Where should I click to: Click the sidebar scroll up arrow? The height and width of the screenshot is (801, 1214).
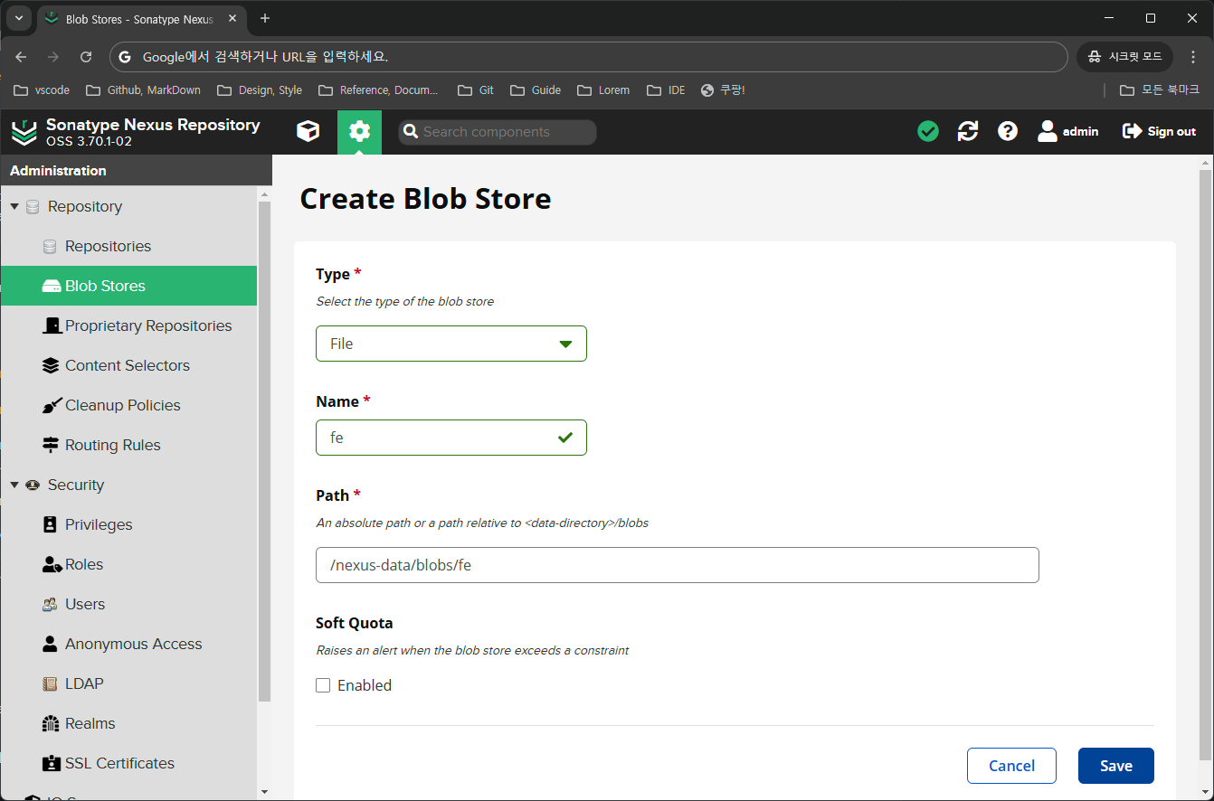[x=264, y=193]
